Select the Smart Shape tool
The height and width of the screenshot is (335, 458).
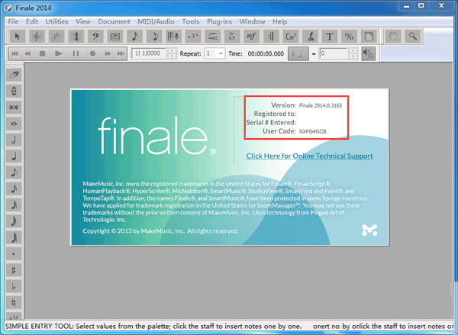coord(213,37)
